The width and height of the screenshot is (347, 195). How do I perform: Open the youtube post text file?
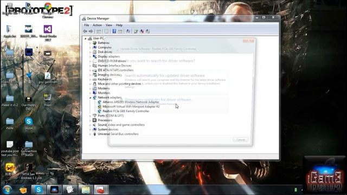pos(10,148)
